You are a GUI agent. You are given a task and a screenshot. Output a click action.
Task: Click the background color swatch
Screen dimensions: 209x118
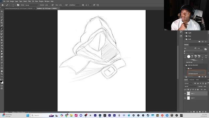tap(3, 83)
